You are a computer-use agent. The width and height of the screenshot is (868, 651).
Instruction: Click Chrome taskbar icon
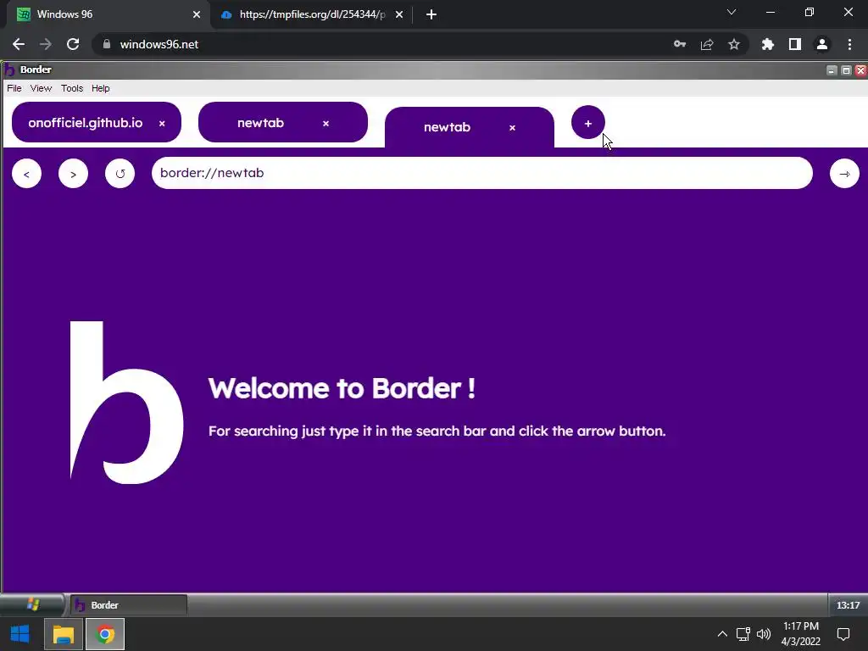pyautogui.click(x=105, y=634)
